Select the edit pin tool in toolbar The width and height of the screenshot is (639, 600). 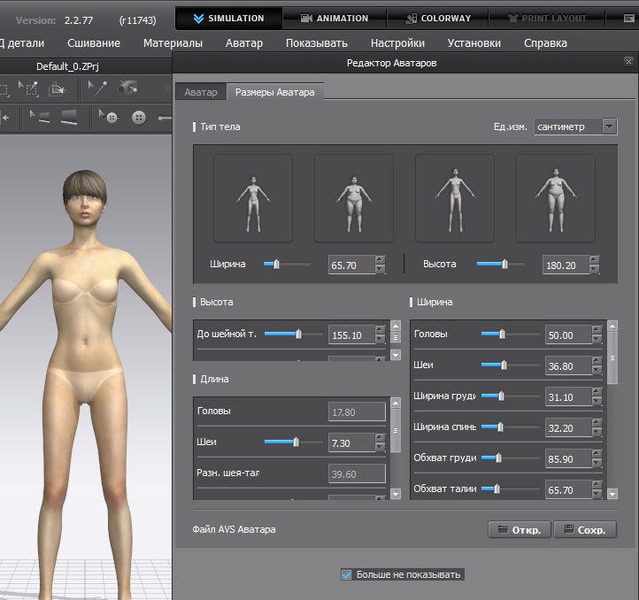(x=96, y=88)
